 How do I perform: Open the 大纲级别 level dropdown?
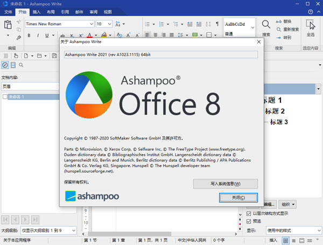pos(73,230)
